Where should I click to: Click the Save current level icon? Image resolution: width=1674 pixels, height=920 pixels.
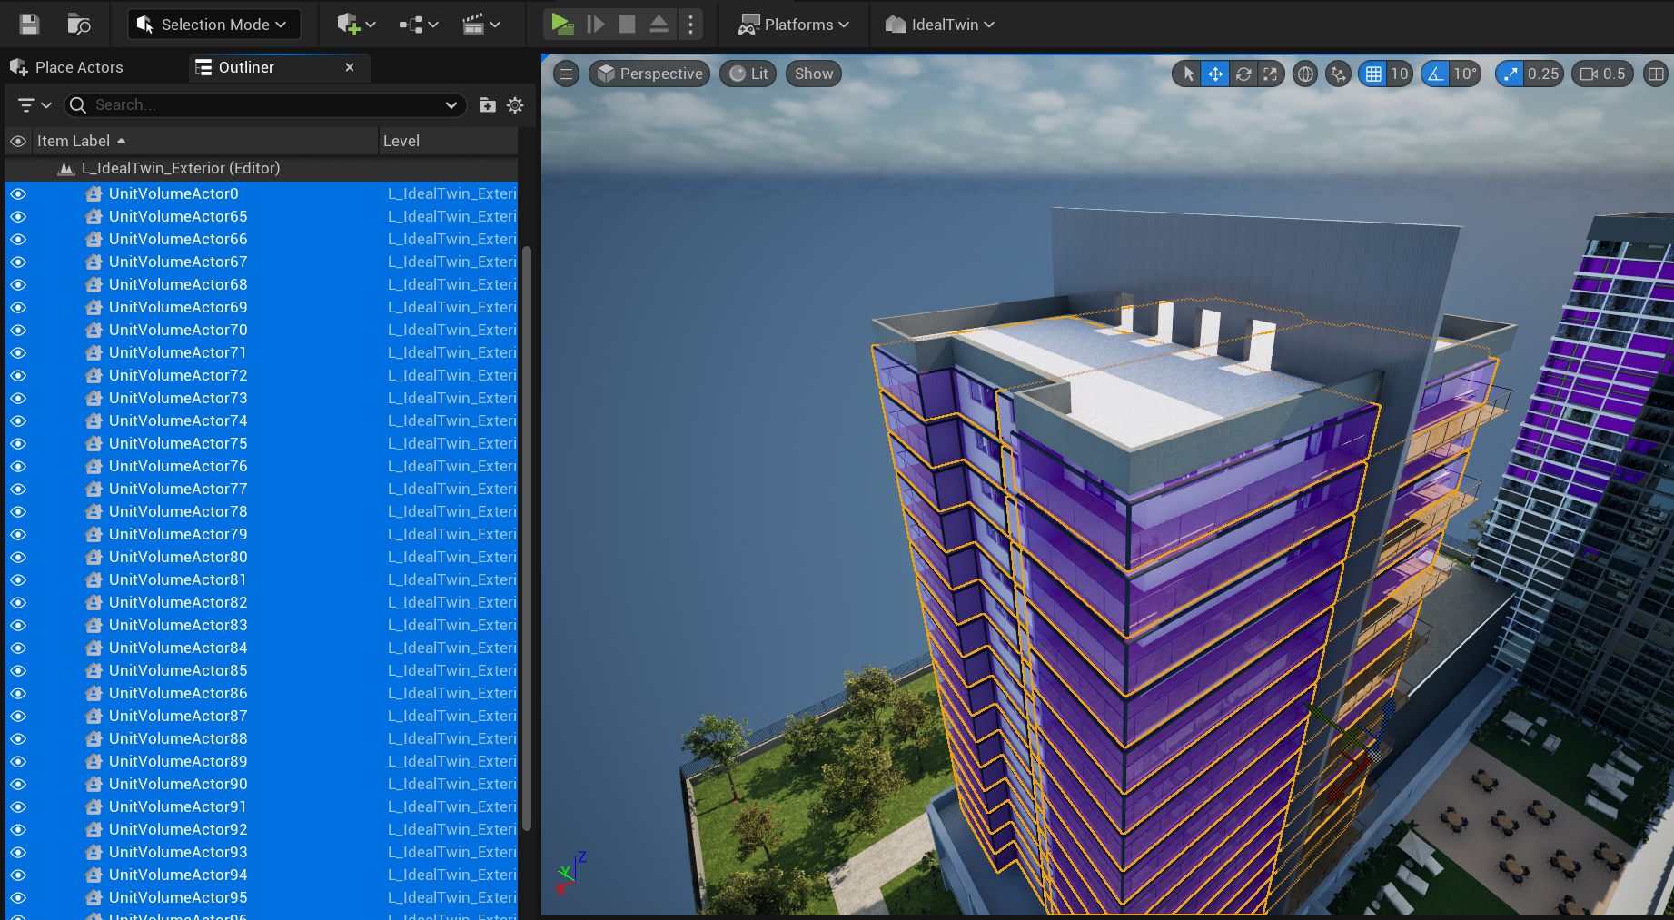click(x=29, y=25)
